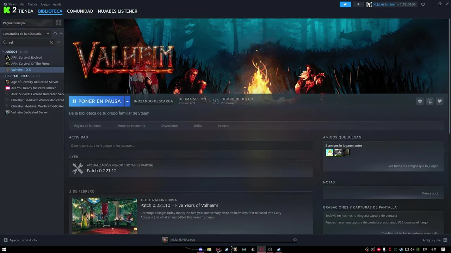Screen dimensions: 451x253
Task: Click the first friend avatar
Action: click(329, 153)
